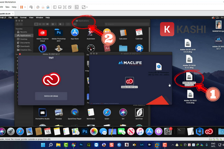224x149 pixels.
Task: Toggle the VMware library sidebar
Action: [55, 7]
